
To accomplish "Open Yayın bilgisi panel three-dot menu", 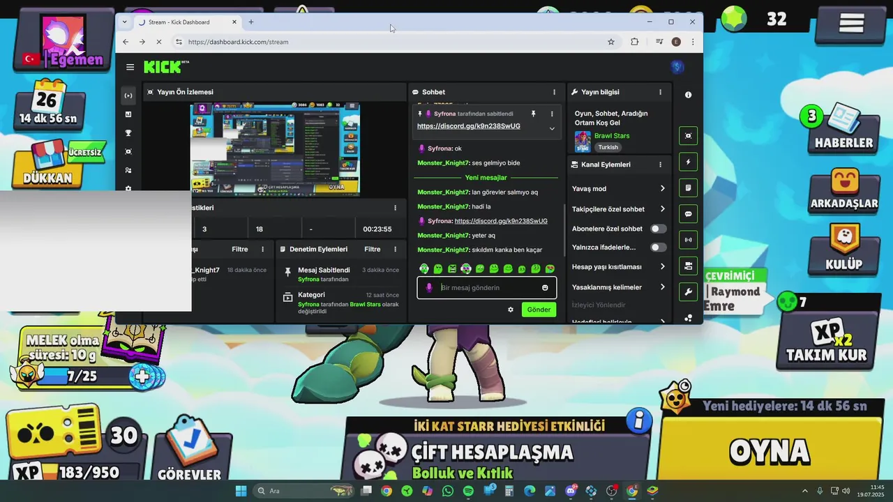I will click(660, 92).
